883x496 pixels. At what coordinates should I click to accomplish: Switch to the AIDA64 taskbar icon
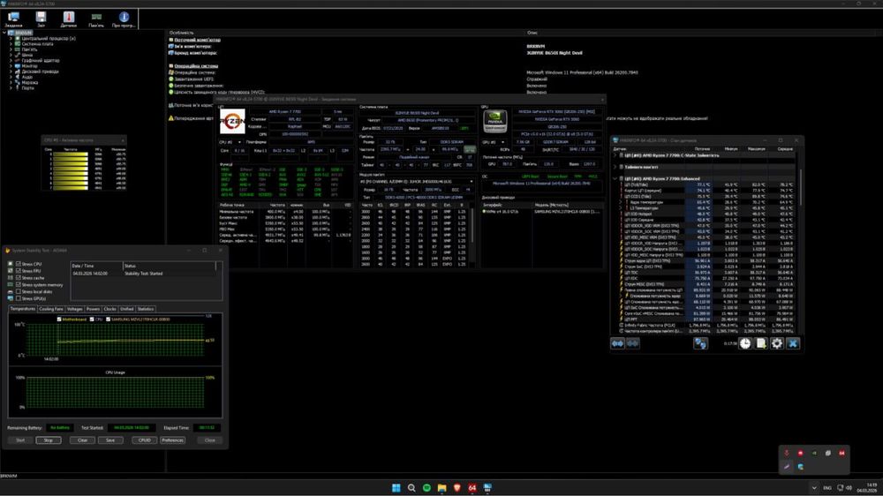click(x=472, y=487)
